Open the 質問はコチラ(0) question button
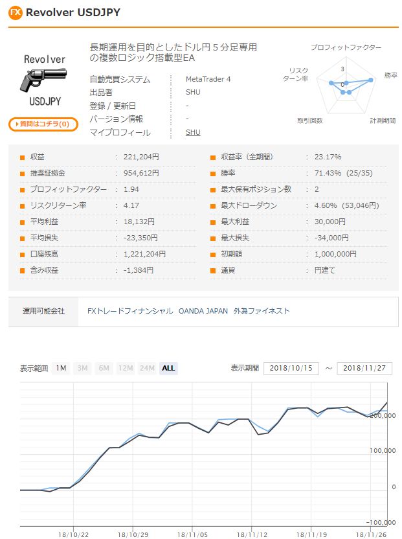This screenshot has height=539, width=402. coord(43,124)
